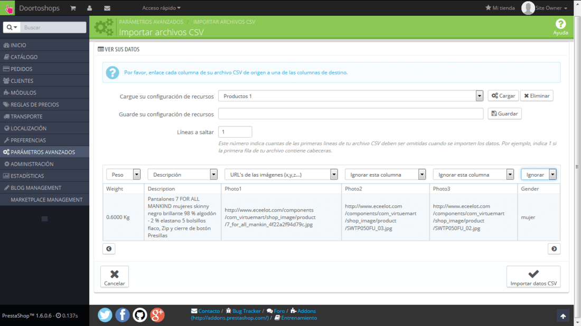Open Productos 1 configuration dropdown
The width and height of the screenshot is (581, 326).
(351, 96)
